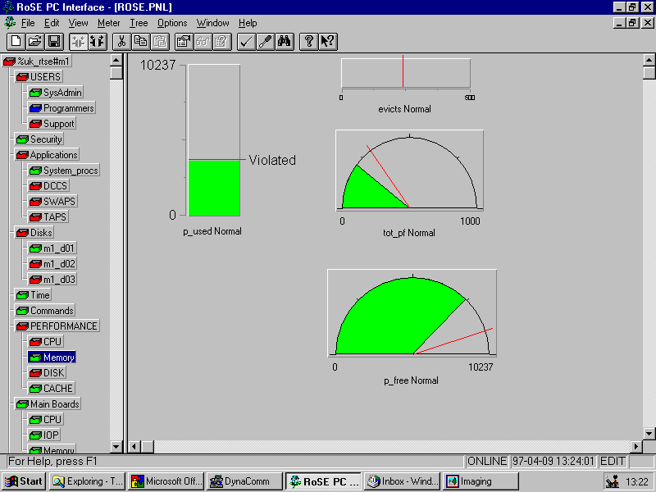Screen dimensions: 656x492
Task: Click the Copy toolbar icon
Action: point(141,41)
